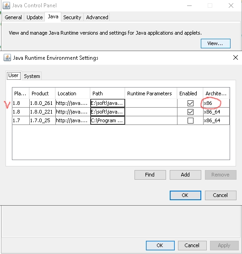This screenshot has width=242, height=254.
Task: Click the Remove button
Action: click(220, 175)
